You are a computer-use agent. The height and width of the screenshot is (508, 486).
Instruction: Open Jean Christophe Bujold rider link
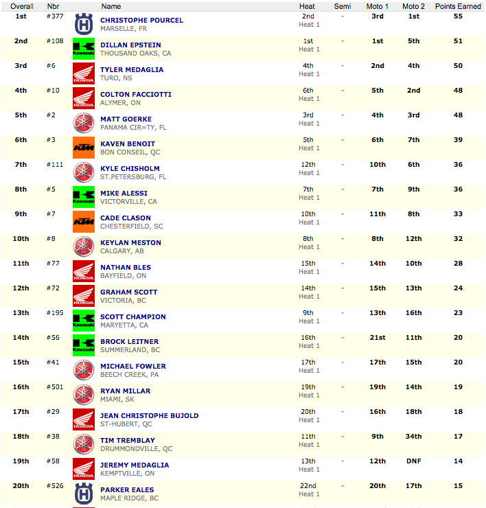click(x=150, y=415)
